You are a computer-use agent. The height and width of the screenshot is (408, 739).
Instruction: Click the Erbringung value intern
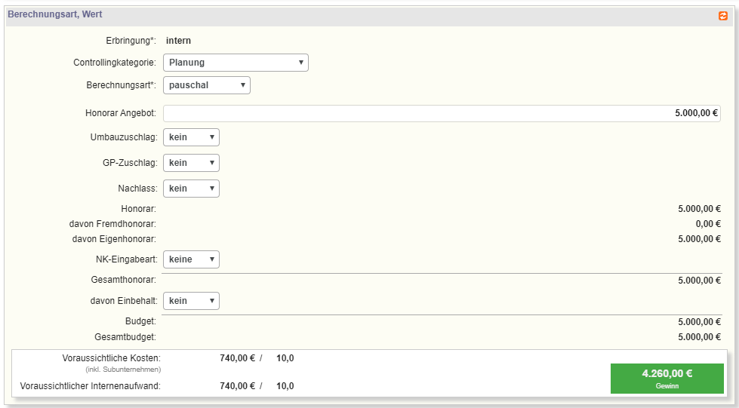(178, 40)
